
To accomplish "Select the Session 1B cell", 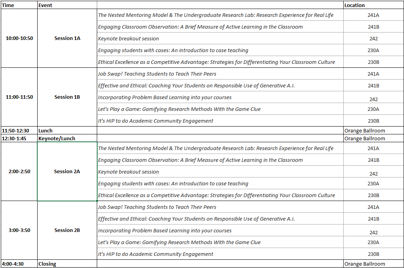I will point(67,97).
